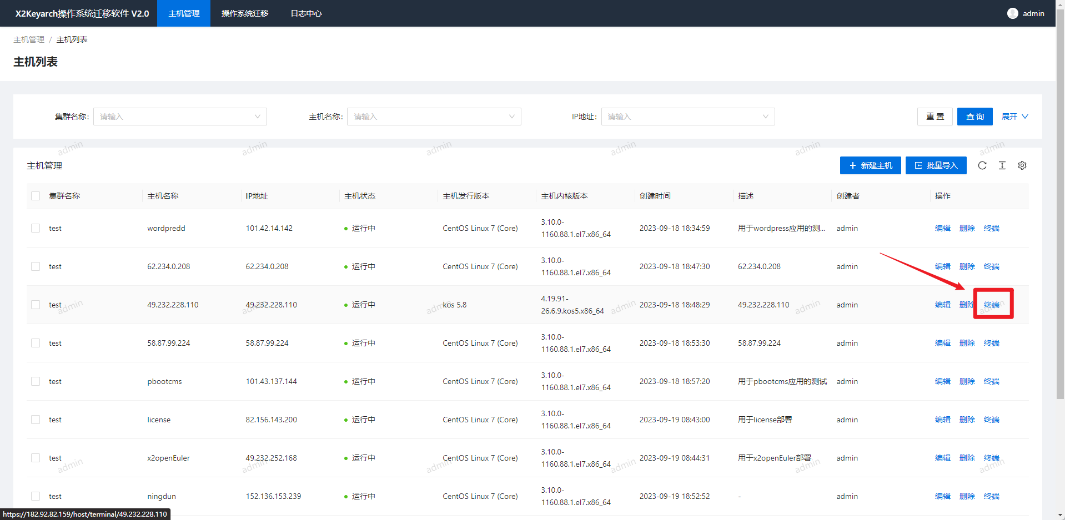Click kos 5.8 distribution cell
Screen dimensions: 1065x520
point(455,305)
